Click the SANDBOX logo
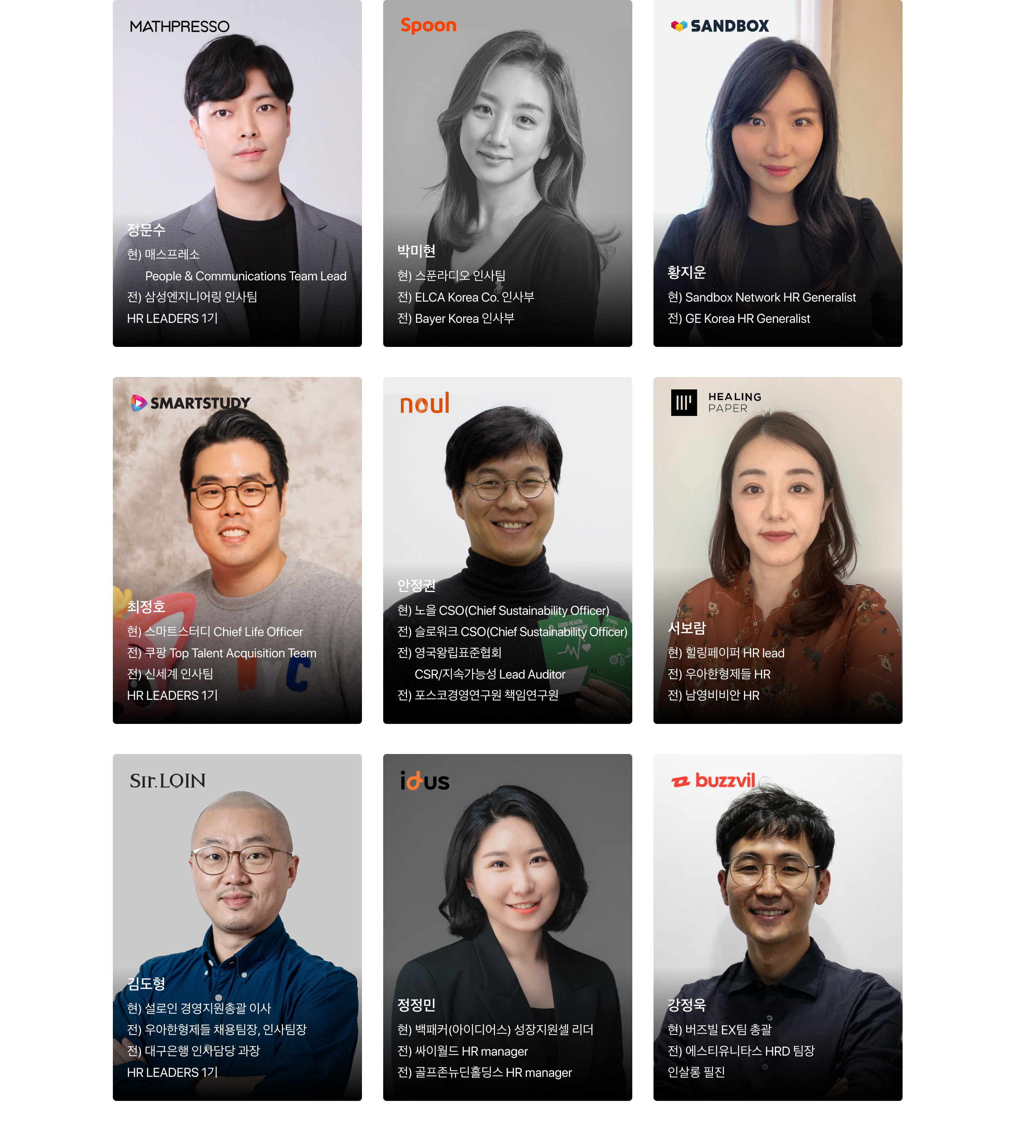The height and width of the screenshot is (1131, 1019). [x=719, y=26]
